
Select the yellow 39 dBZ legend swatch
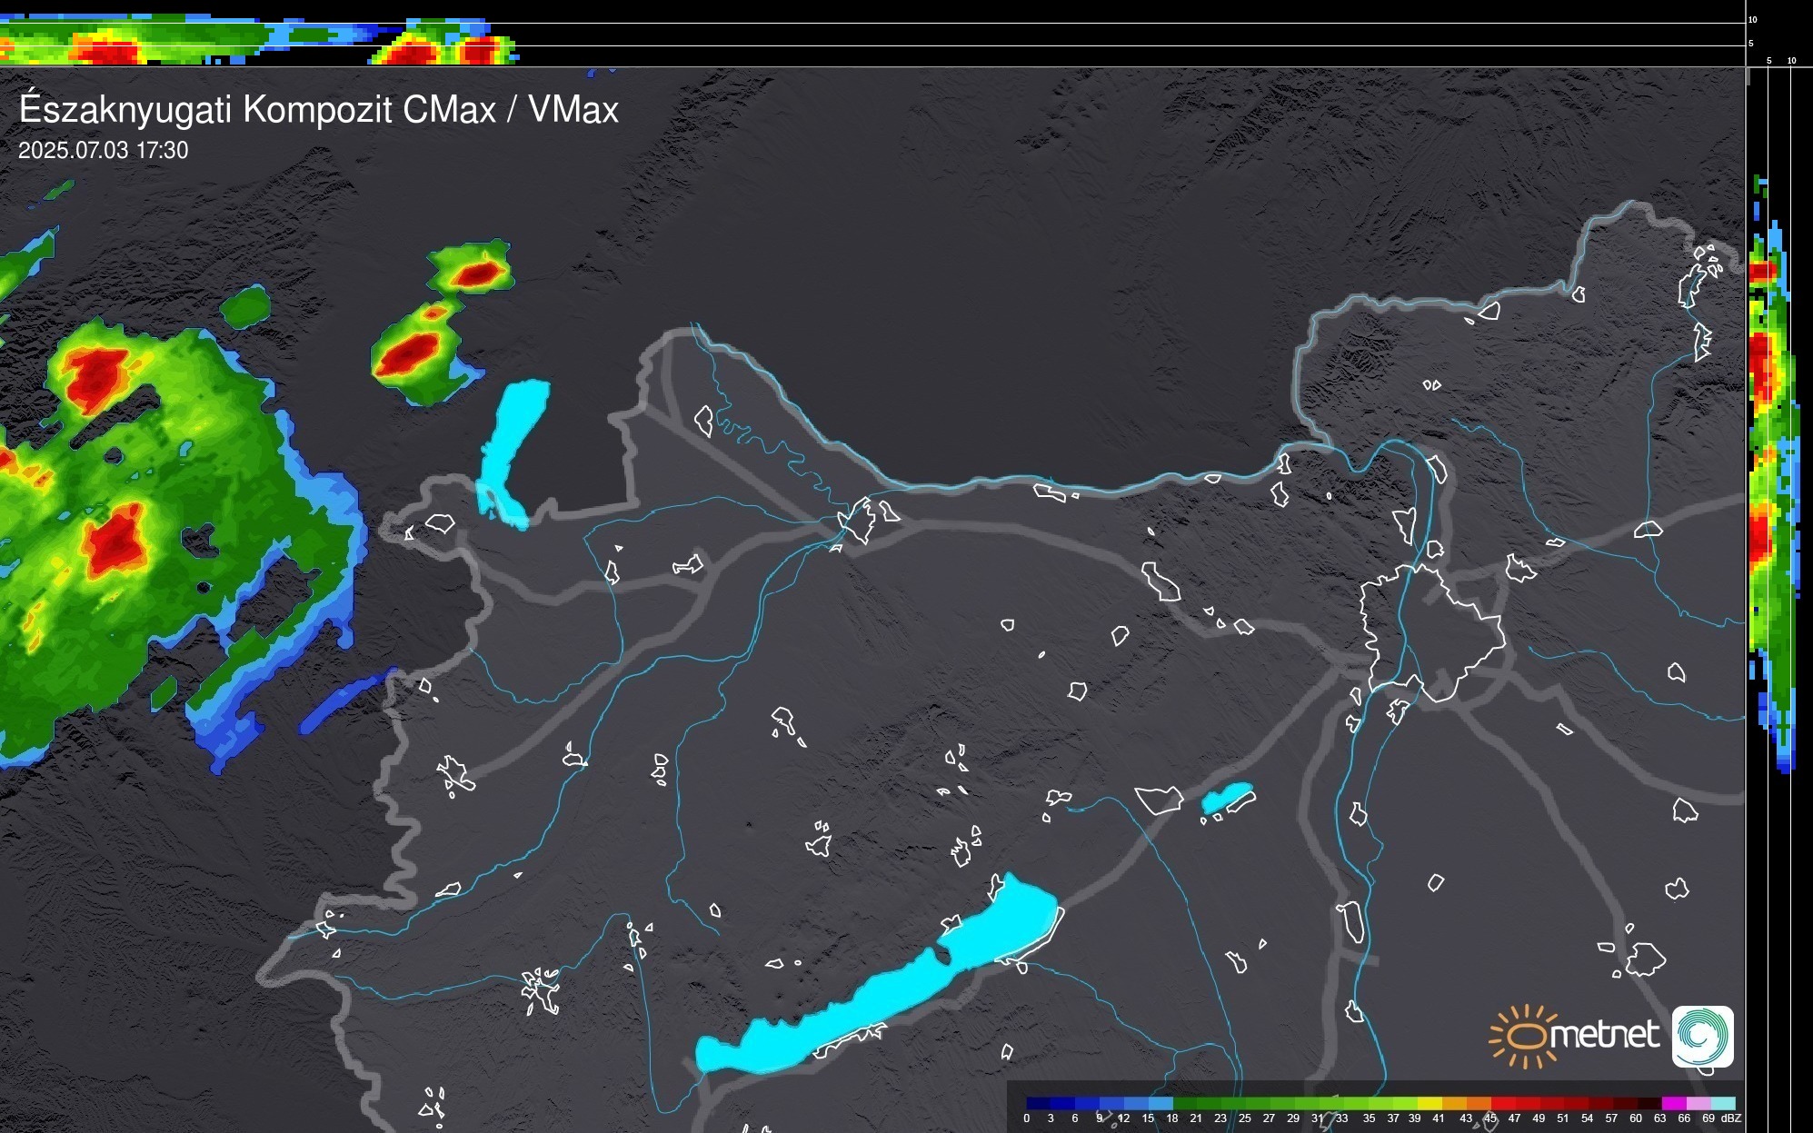click(1429, 1103)
